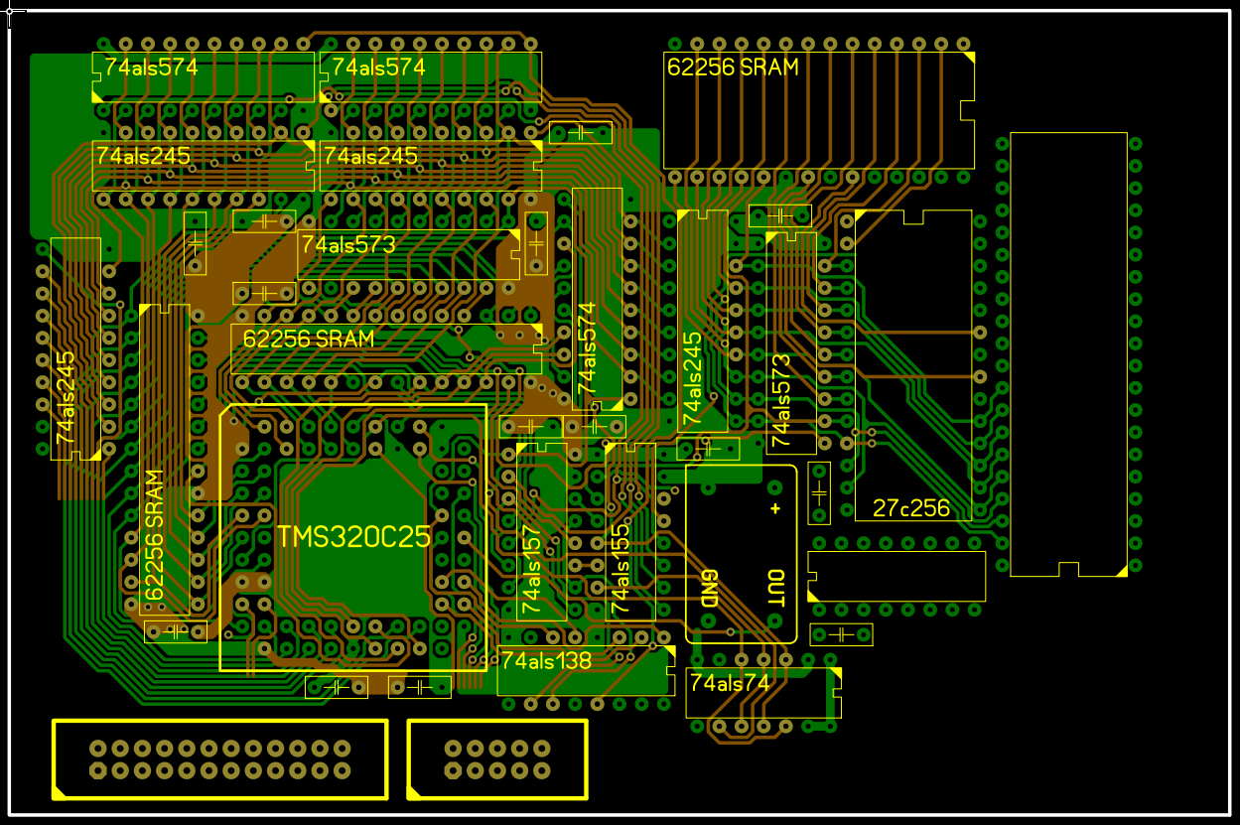
Task: Select the rounded oscillator footprint outline
Action: pyautogui.click(x=742, y=554)
